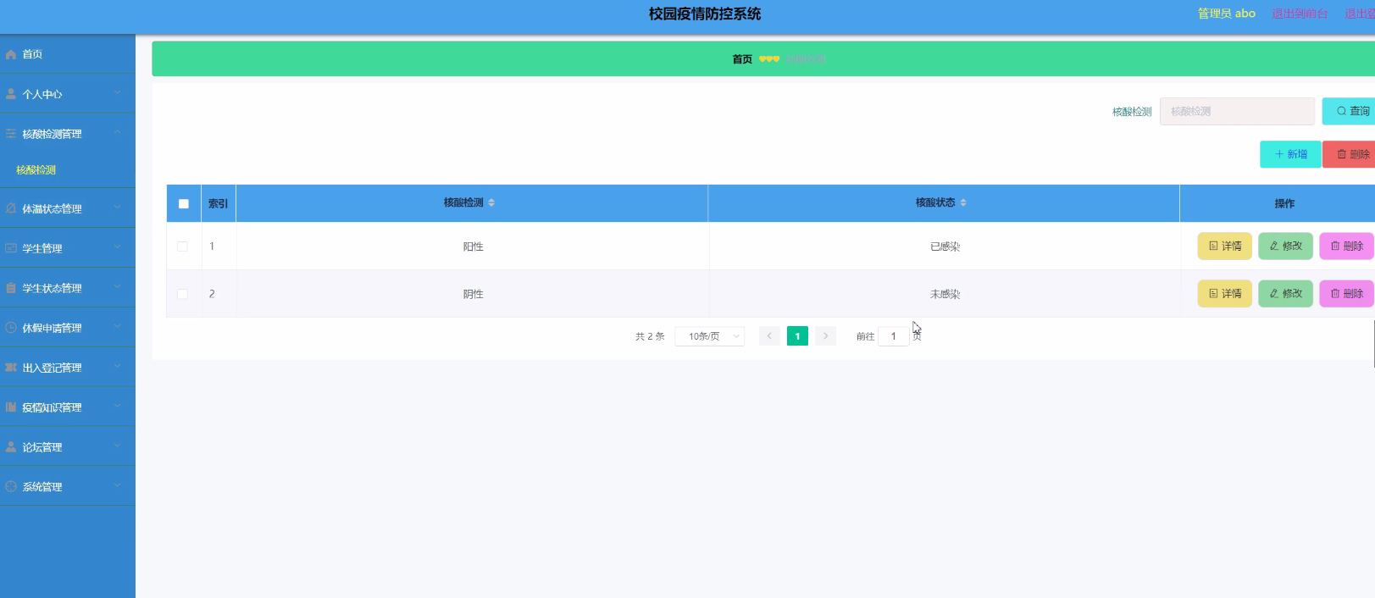Click the 核酸检测 search input field
1375x598 pixels.
[x=1236, y=111]
